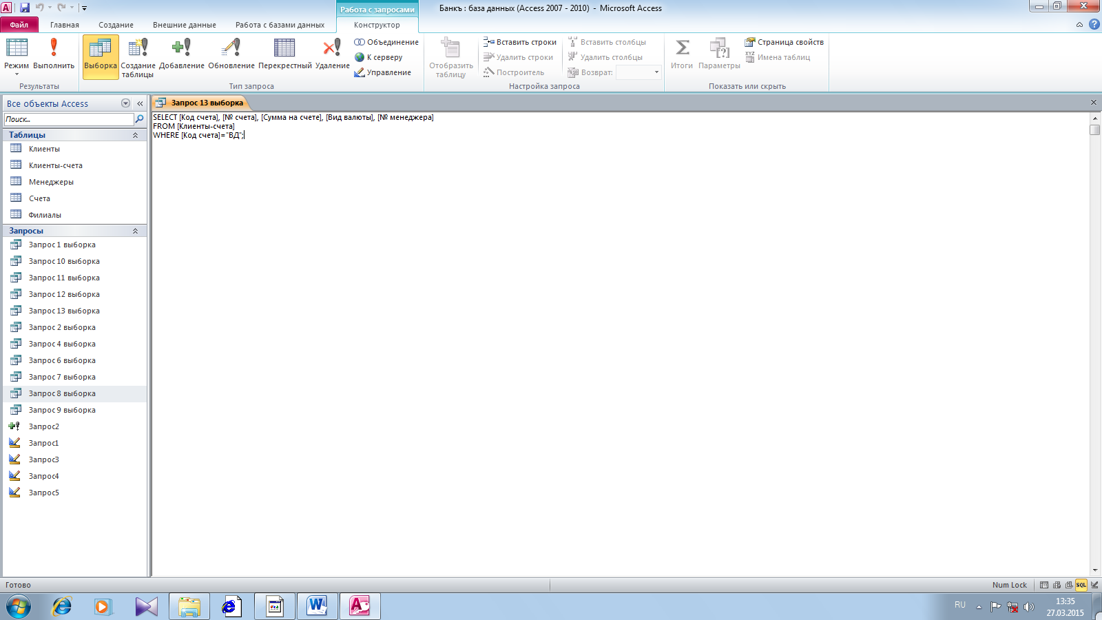Open Windows Explorer from taskbar

tap(189, 606)
